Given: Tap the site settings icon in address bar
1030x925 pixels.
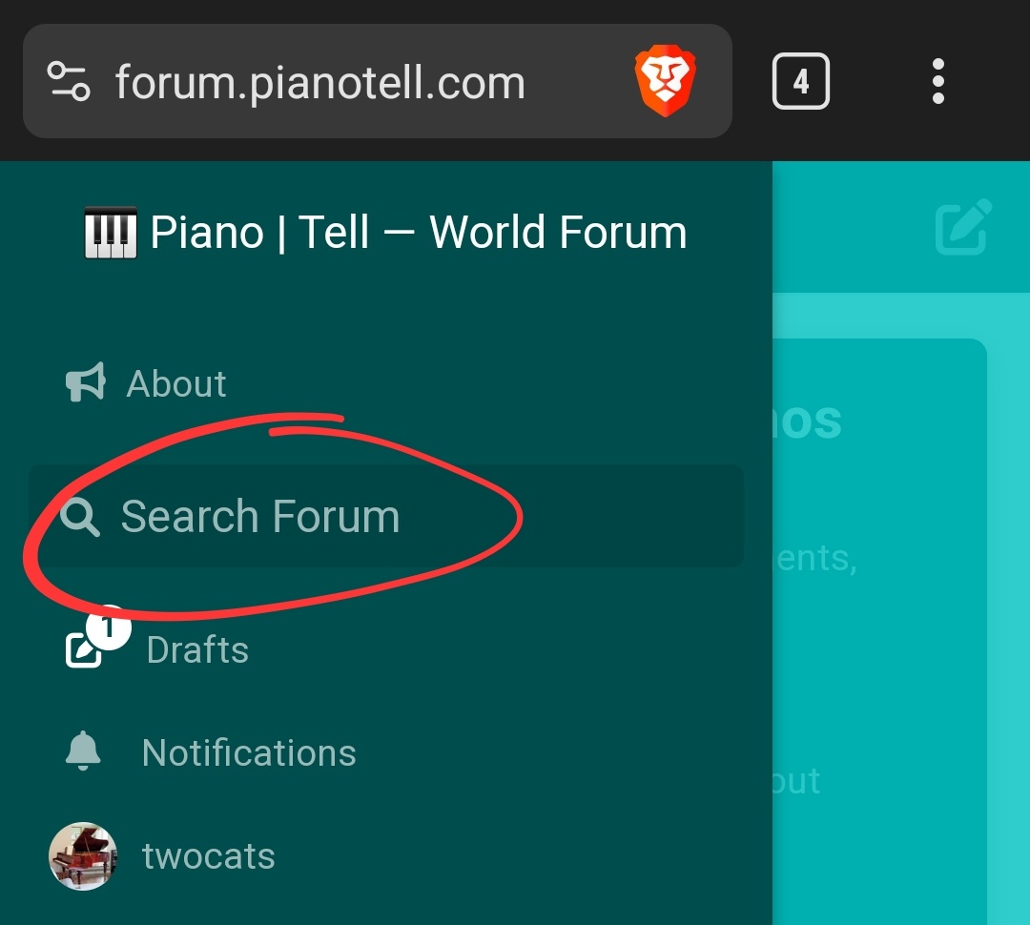Looking at the screenshot, I should pyautogui.click(x=69, y=82).
